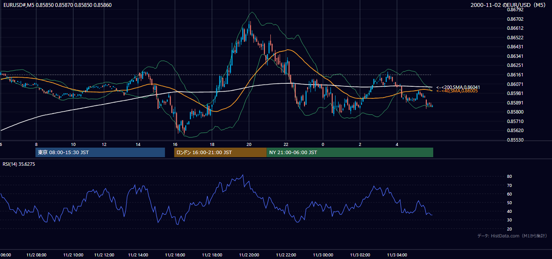Image resolution: width=552 pixels, height=259 pixels.
Task: Click price axis value 0.85710
Action: click(515, 121)
